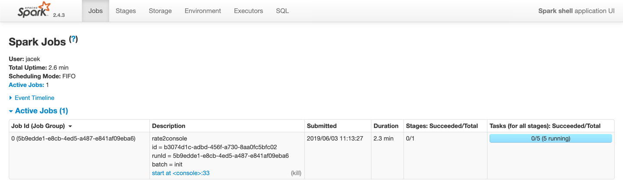
Task: Click the help question mark icon
Action: (74, 39)
